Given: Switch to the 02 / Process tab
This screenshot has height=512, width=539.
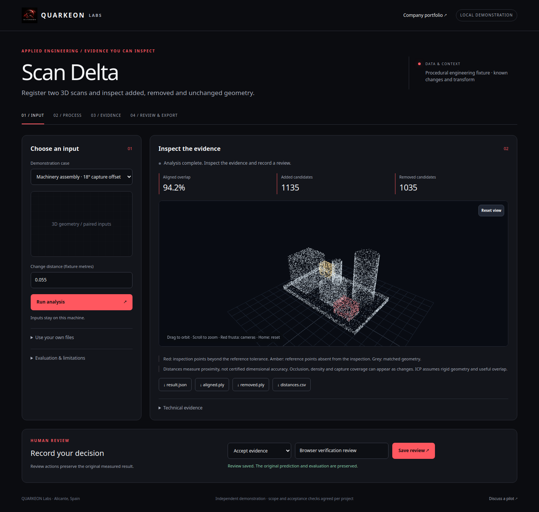Looking at the screenshot, I should [67, 115].
